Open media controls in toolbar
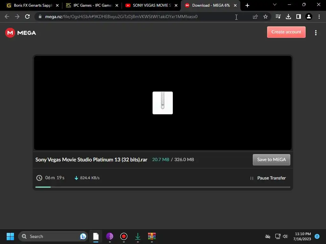The image size is (326, 244). pyautogui.click(x=278, y=17)
